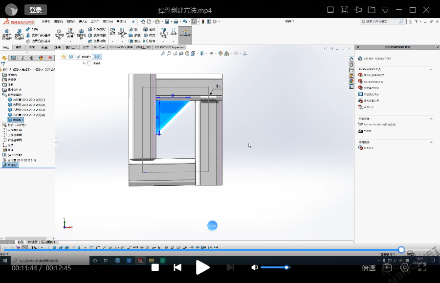The image size is (440, 283).
Task: Click the Undo icon in SolidWorks toolbar
Action: 184,21
